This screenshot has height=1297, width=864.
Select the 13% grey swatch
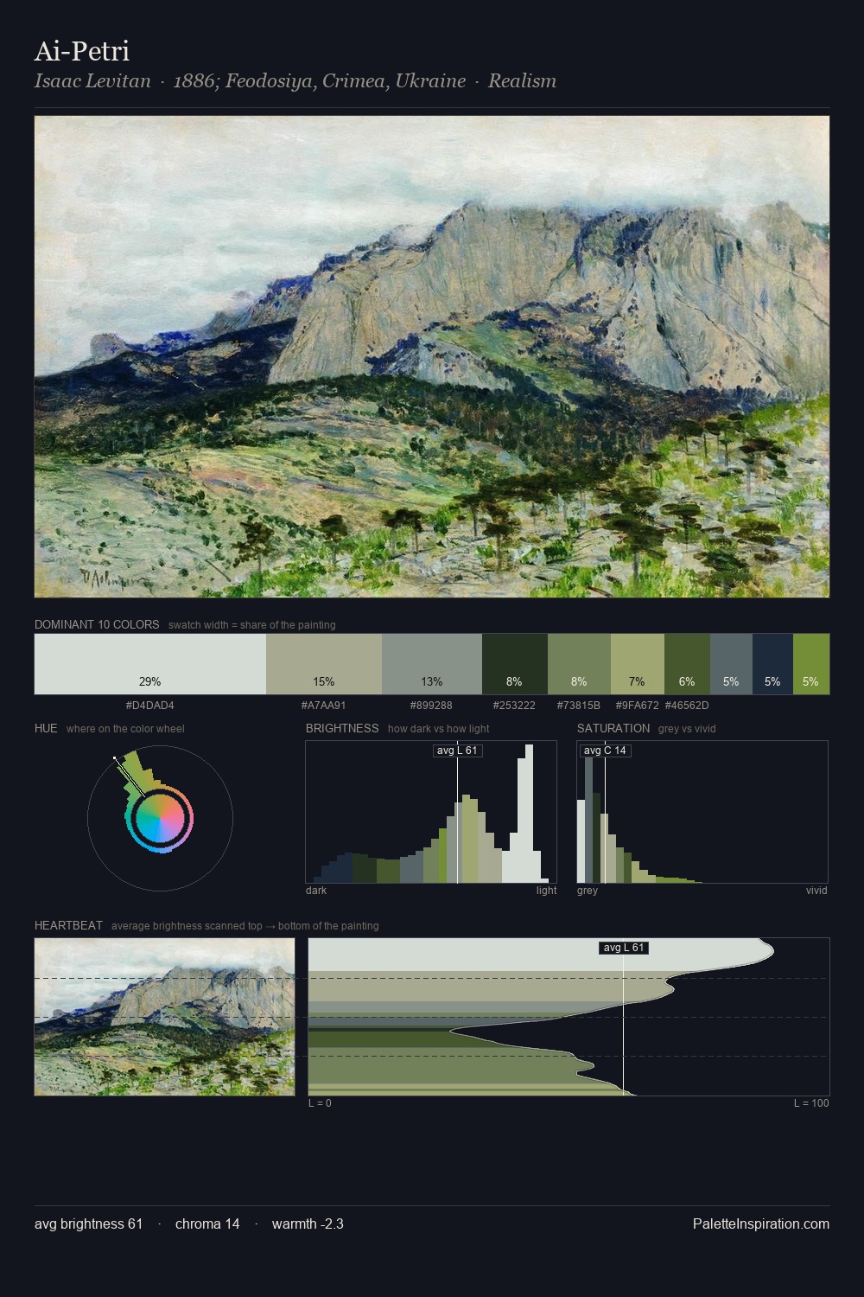[432, 664]
